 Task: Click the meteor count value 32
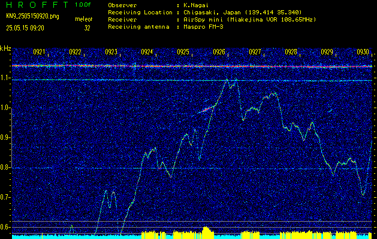click(87, 28)
